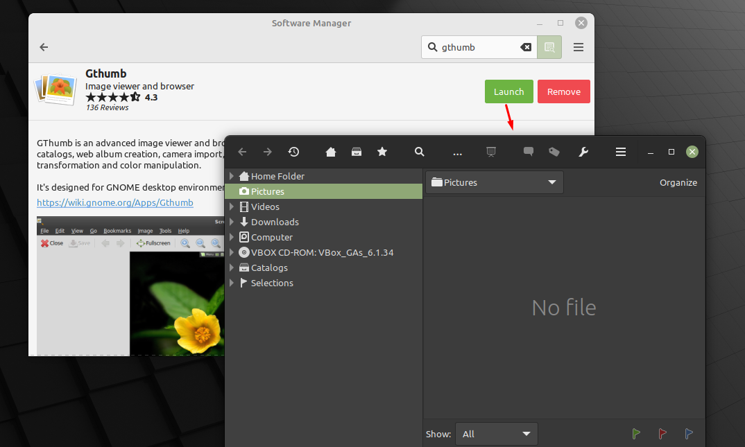This screenshot has width=745, height=447.
Task: Click the gThumb find files magnifier
Action: [x=419, y=152]
